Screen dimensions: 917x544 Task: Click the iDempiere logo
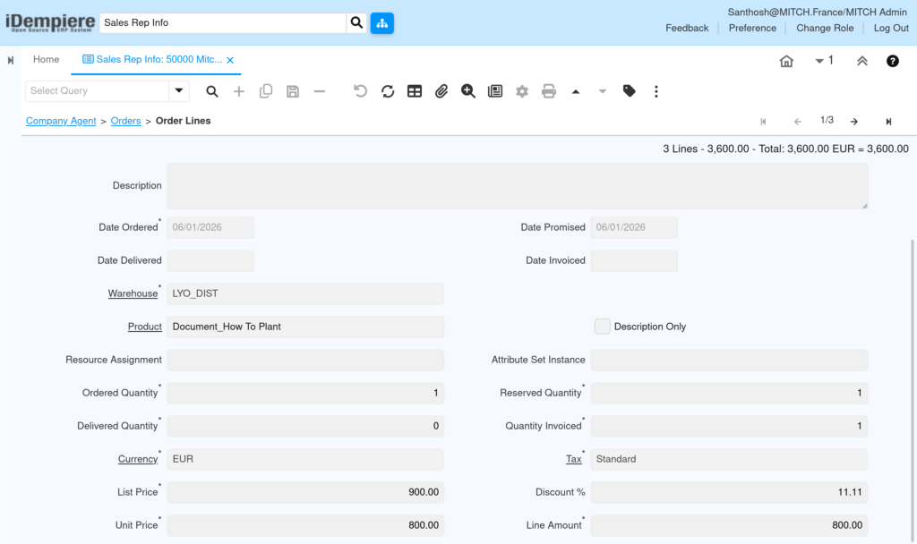[x=50, y=22]
